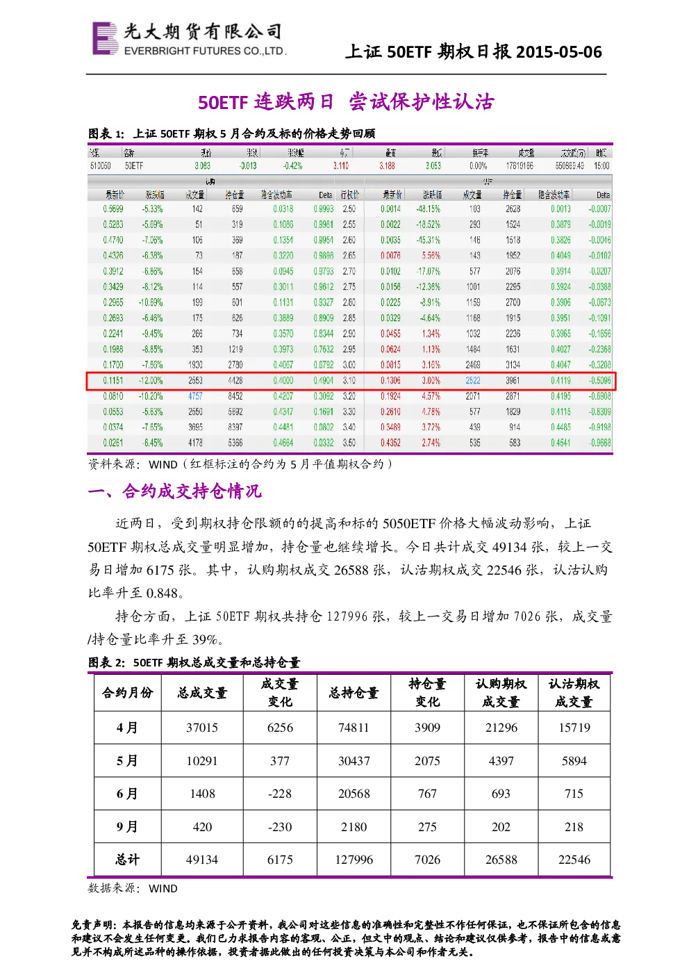Click the April open interest 74811
The image size is (689, 975).
point(354,728)
